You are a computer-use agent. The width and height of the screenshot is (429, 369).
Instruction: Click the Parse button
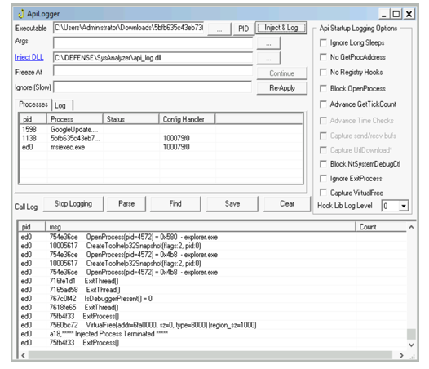coord(126,204)
